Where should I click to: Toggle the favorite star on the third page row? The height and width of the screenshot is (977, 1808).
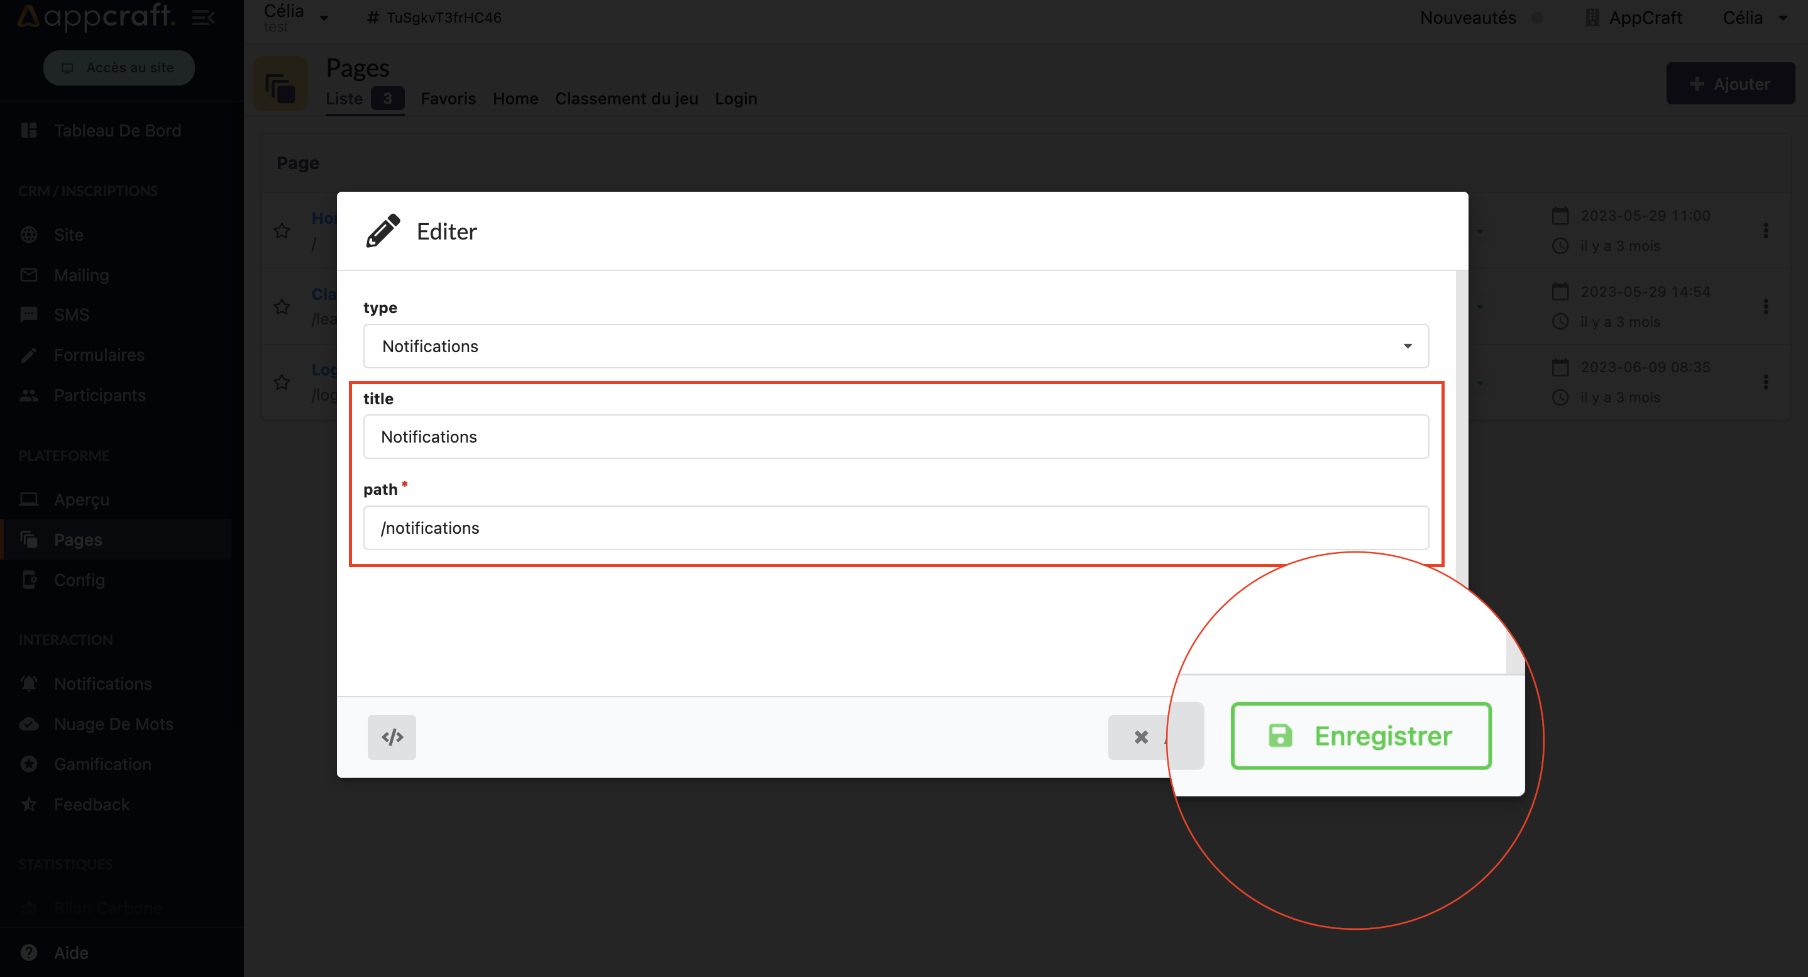pos(282,382)
